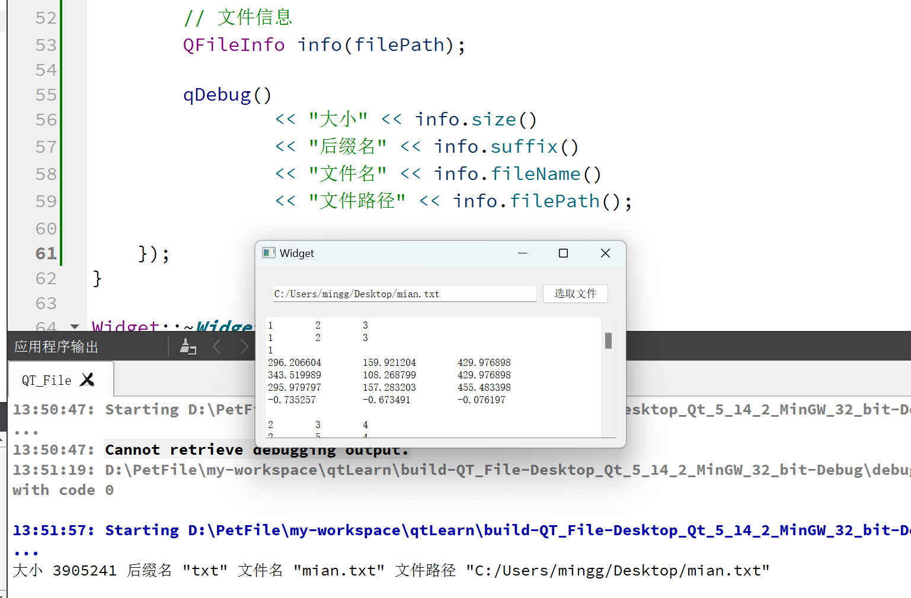Click the Widget text area scrollbar handle
Screen dimensions: 911x598
608,340
